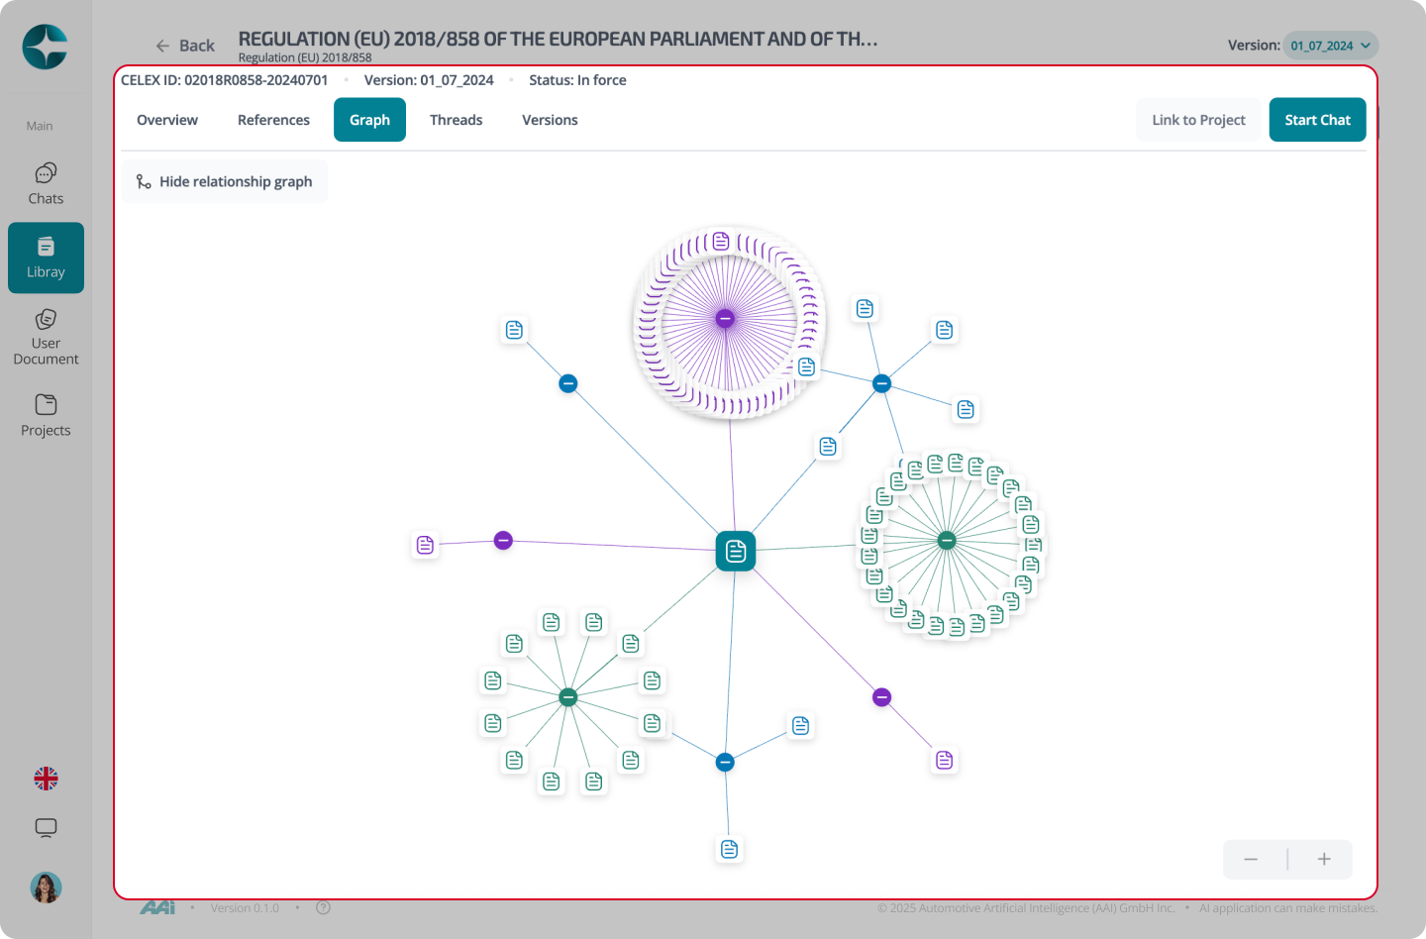This screenshot has height=939, width=1426.
Task: Click the UK flag language icon
Action: pyautogui.click(x=46, y=779)
